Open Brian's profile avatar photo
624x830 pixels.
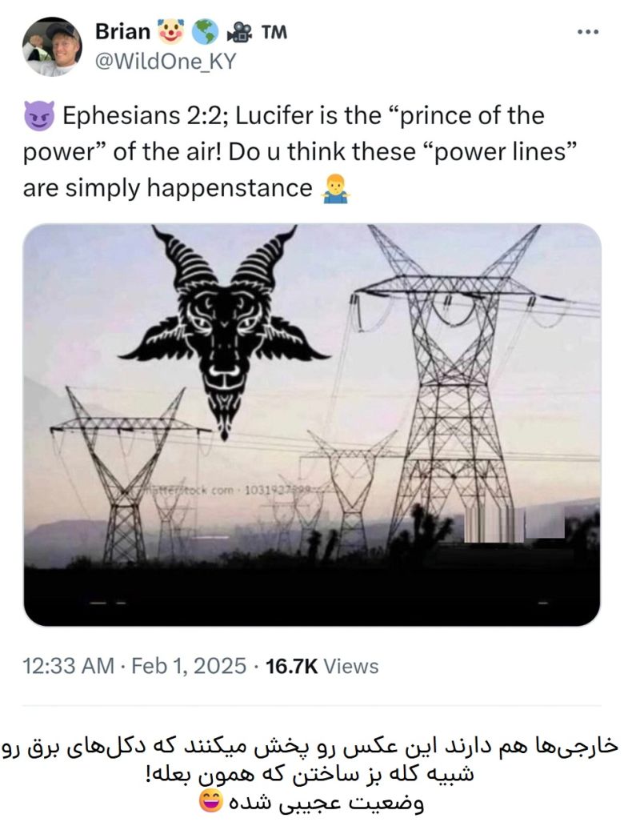tap(51, 46)
